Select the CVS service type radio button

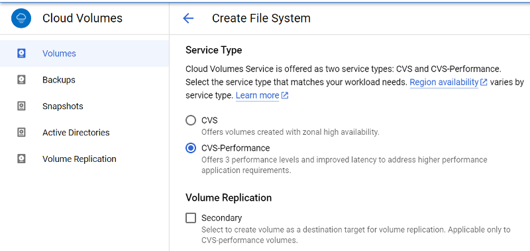[x=191, y=120]
